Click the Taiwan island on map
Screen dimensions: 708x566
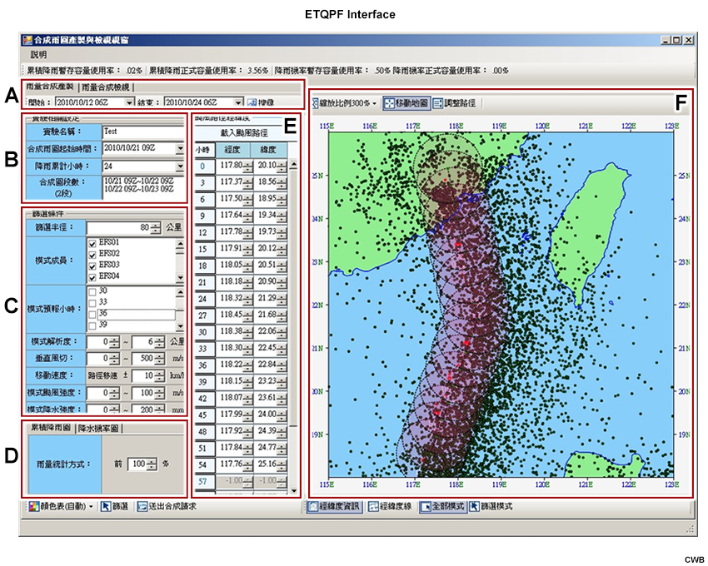click(x=587, y=235)
